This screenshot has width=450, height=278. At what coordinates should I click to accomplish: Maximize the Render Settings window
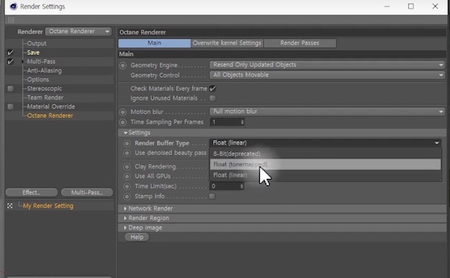pos(411,6)
